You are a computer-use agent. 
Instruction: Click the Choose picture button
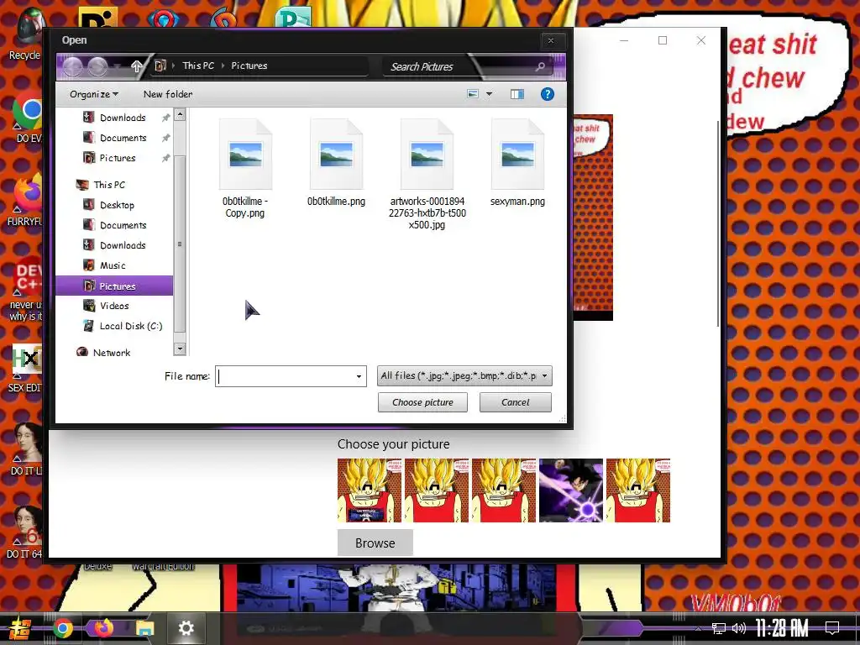click(422, 402)
